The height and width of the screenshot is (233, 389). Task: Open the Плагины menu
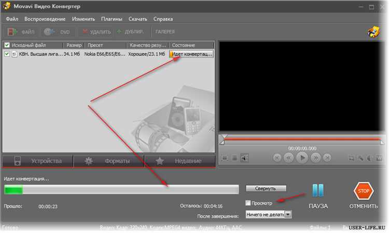[x=112, y=19]
